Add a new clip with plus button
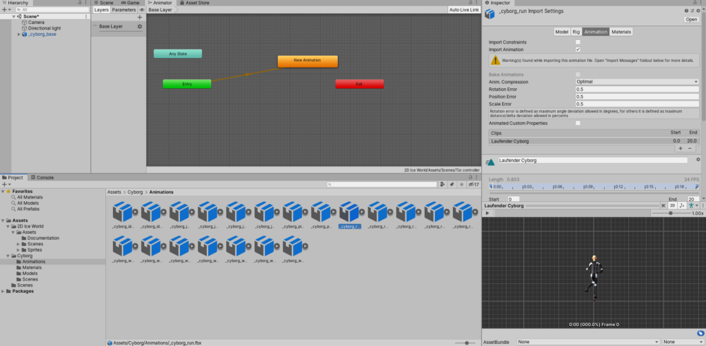Screen dimensions: 706x346 click(680, 148)
